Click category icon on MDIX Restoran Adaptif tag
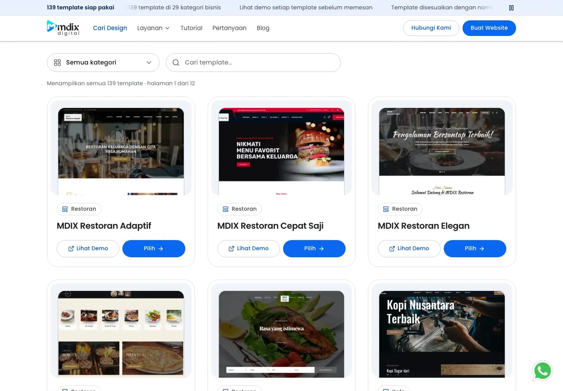The image size is (563, 391). tap(65, 209)
